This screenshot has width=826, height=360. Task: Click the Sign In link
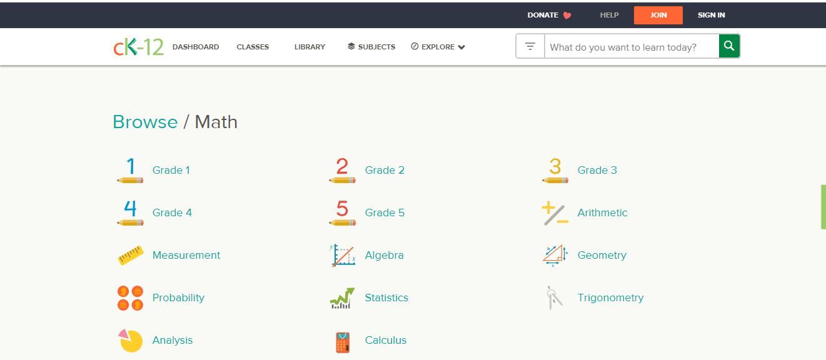tap(712, 15)
